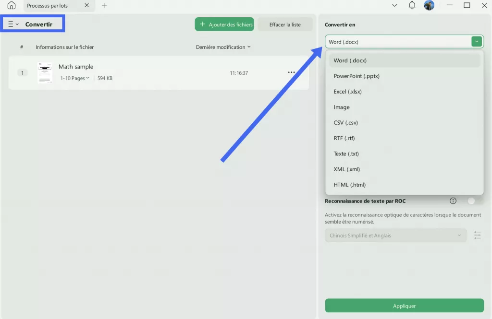
Task: Open advanced OCR language settings sliders icon
Action: pos(477,235)
